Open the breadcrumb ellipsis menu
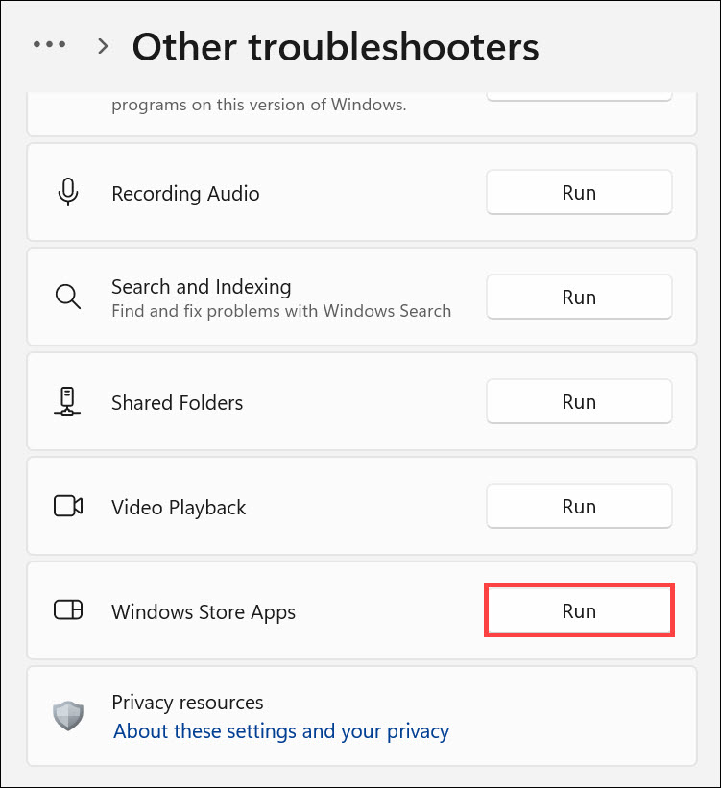This screenshot has height=788, width=721. click(50, 45)
